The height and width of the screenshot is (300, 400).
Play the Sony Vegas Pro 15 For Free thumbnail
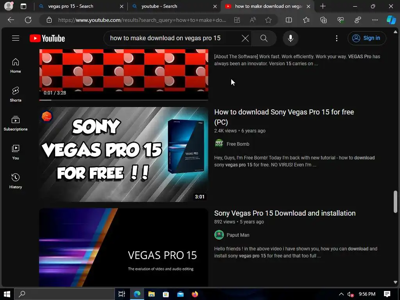pyautogui.click(x=124, y=155)
